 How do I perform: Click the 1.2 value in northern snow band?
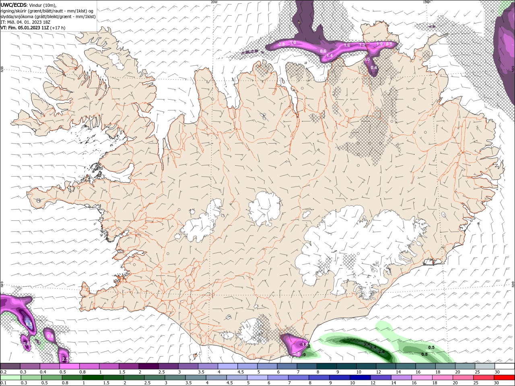[x=362, y=45]
